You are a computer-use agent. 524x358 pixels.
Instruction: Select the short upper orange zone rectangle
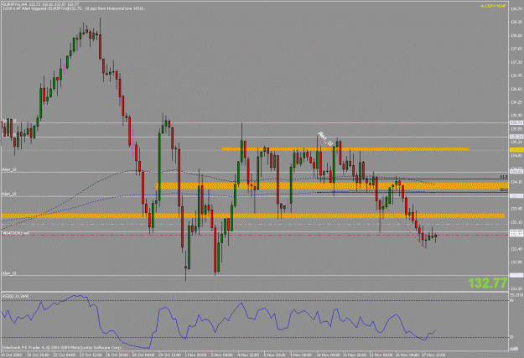(x=345, y=149)
